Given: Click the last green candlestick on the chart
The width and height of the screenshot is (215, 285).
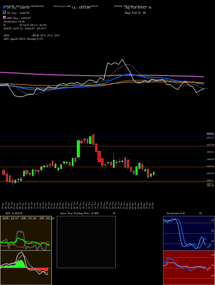Looking at the screenshot, I should pos(154,174).
